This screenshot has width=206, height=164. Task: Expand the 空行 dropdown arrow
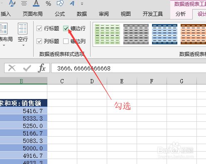point(23,45)
